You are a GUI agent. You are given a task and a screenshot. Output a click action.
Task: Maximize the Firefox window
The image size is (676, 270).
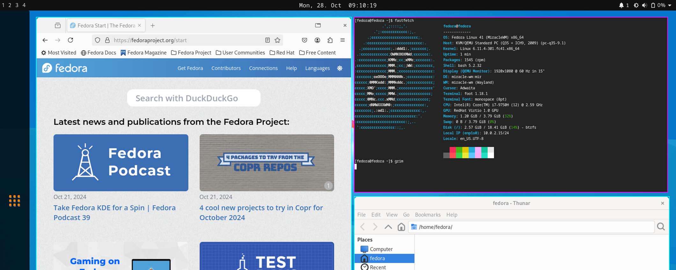coord(318,25)
